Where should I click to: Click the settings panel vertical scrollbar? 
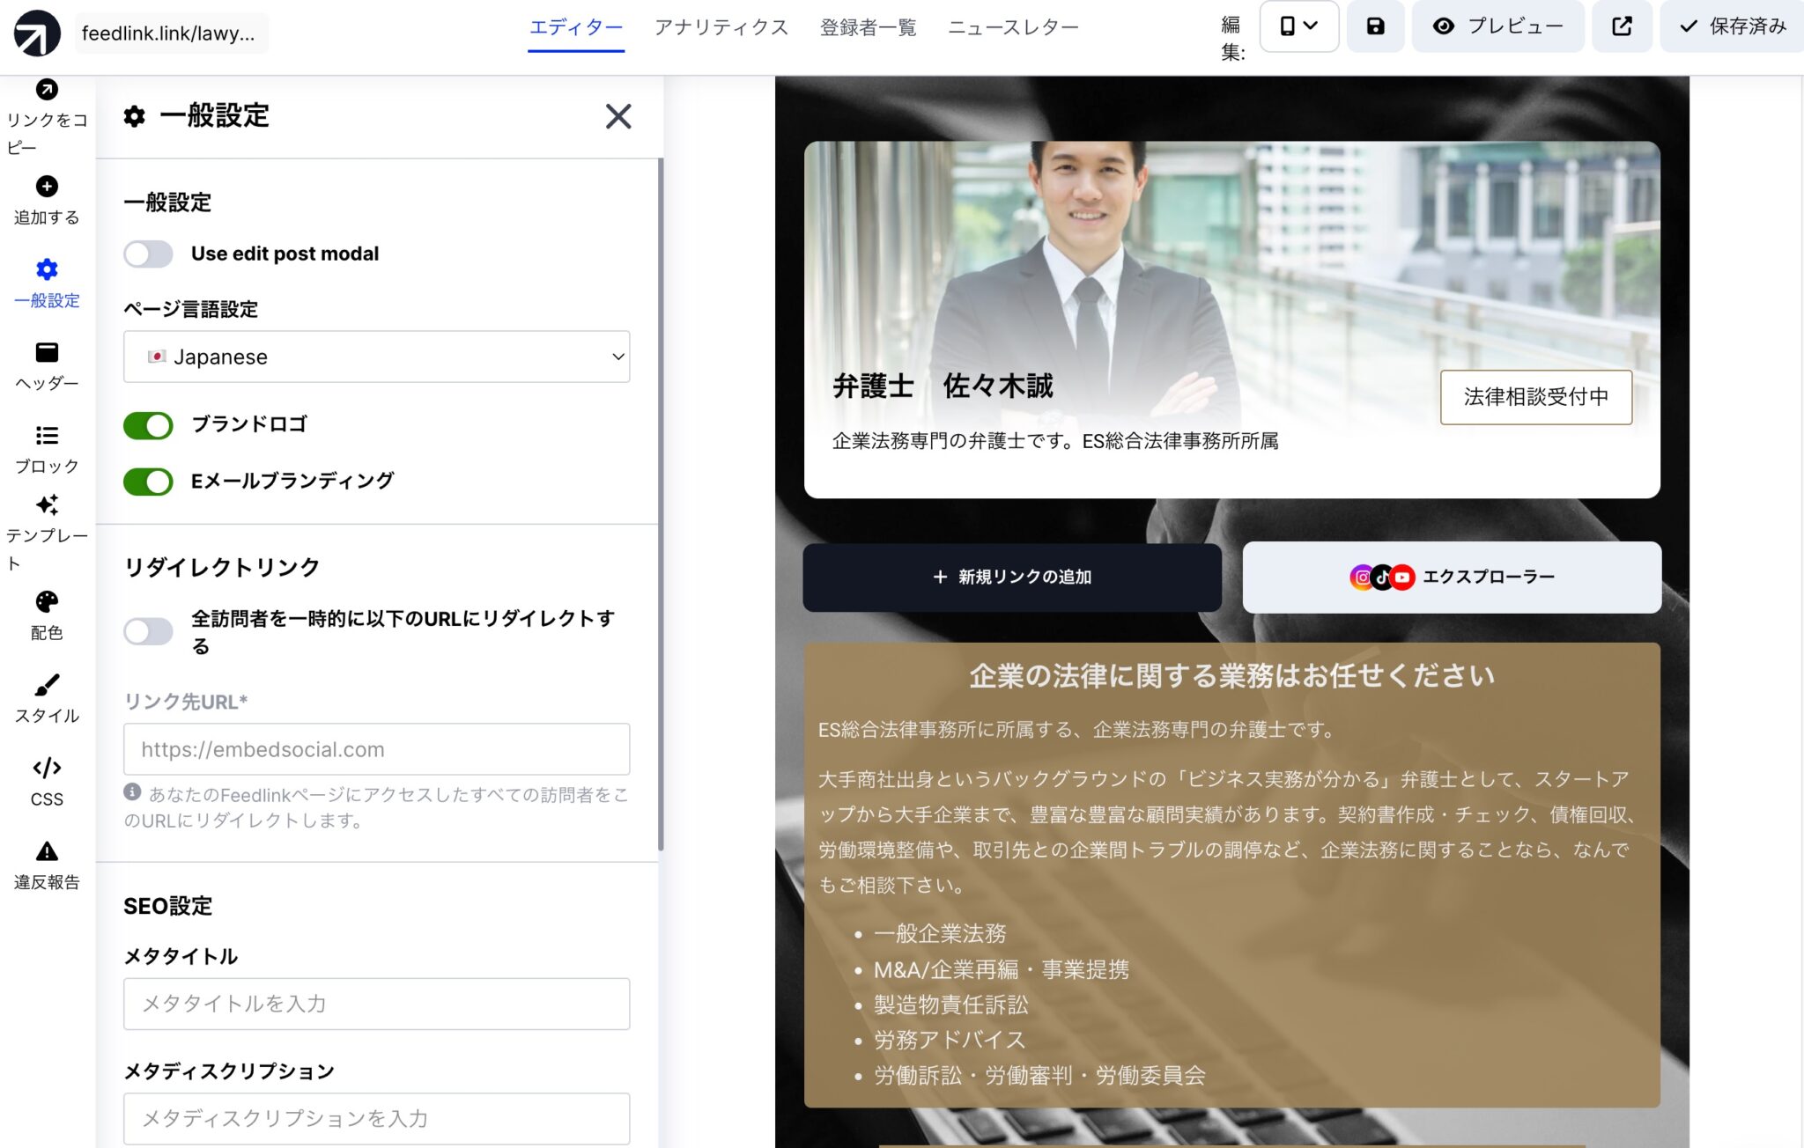pos(661,504)
